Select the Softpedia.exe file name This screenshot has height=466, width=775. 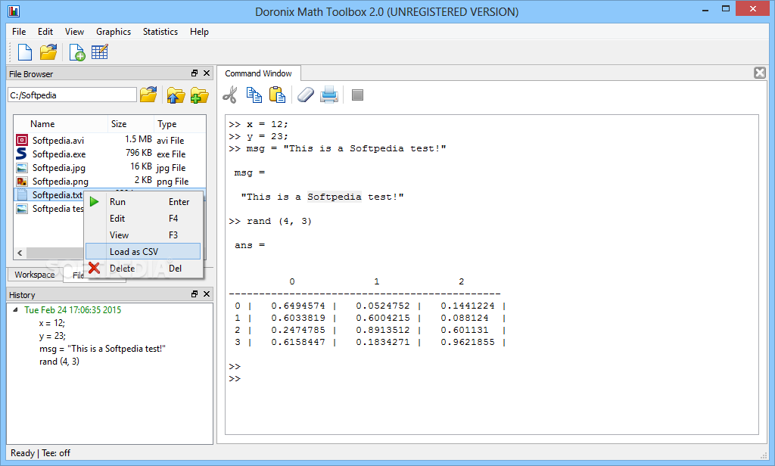59,154
